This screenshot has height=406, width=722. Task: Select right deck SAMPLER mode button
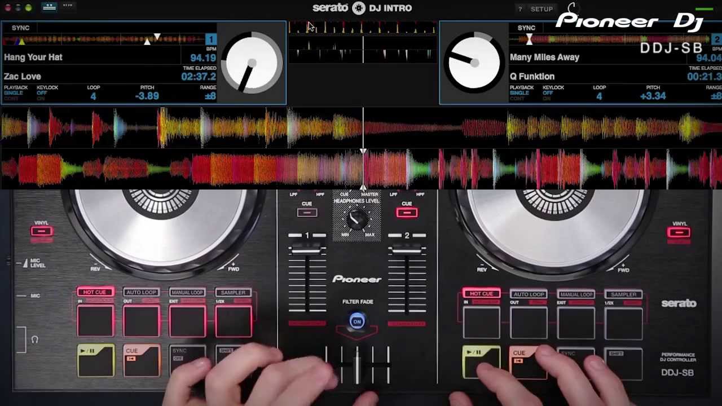coord(623,294)
